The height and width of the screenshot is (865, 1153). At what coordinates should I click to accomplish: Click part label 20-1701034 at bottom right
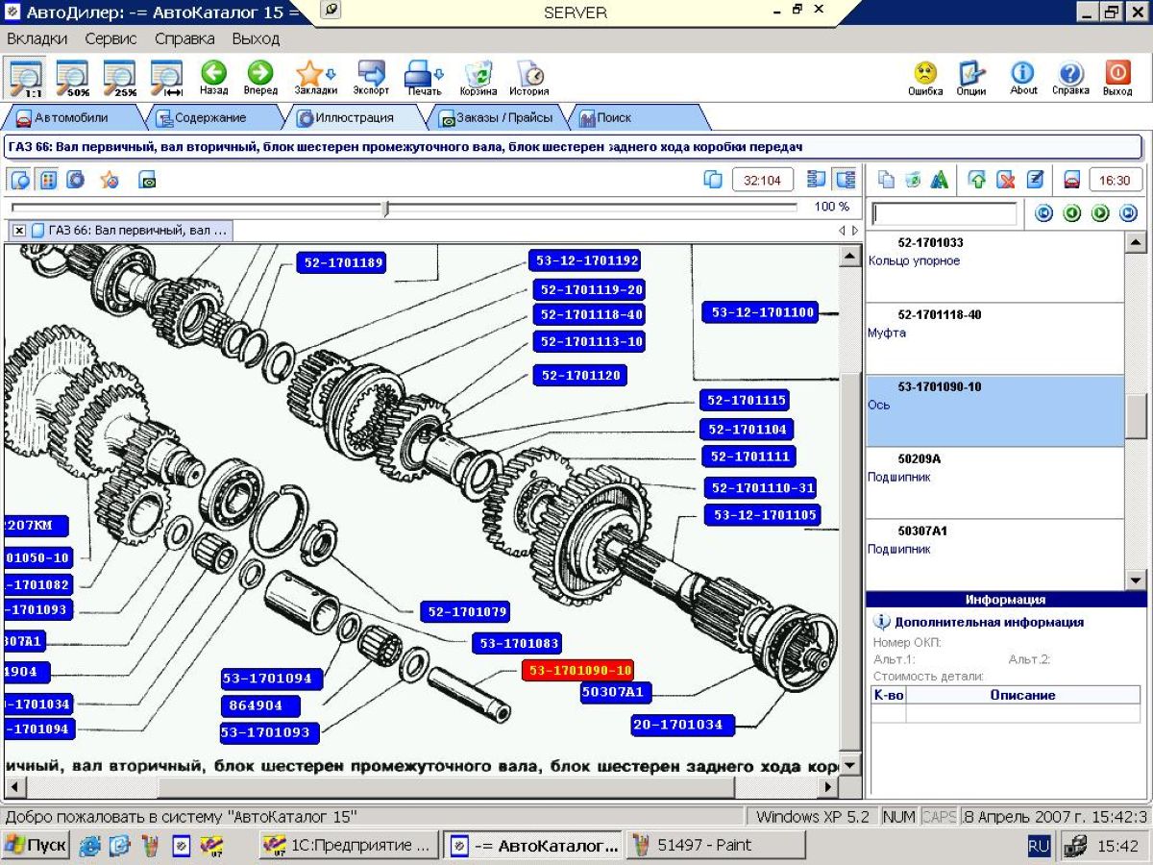[683, 725]
